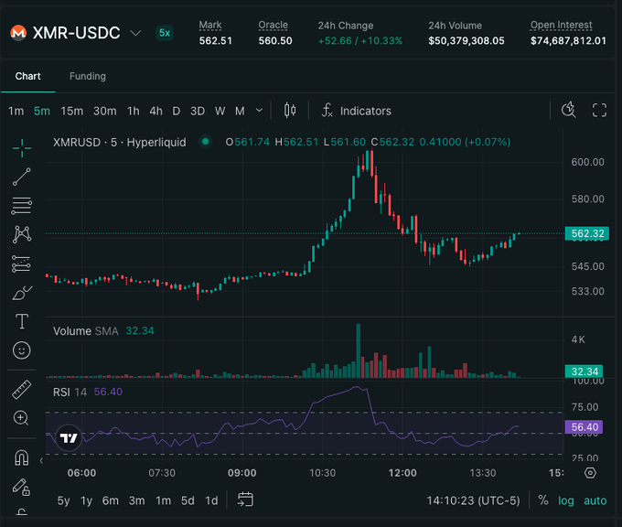Activate the zoom in tool
Viewport: 622px width, 527px height.
coord(21,418)
